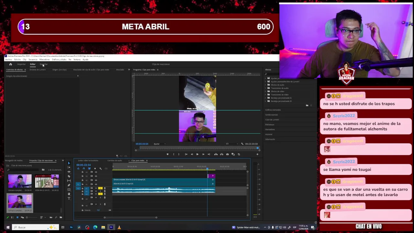Viewport: 414px width, 233px height.
Task: Select the Track Select Forward tool
Action: [x=69, y=167]
